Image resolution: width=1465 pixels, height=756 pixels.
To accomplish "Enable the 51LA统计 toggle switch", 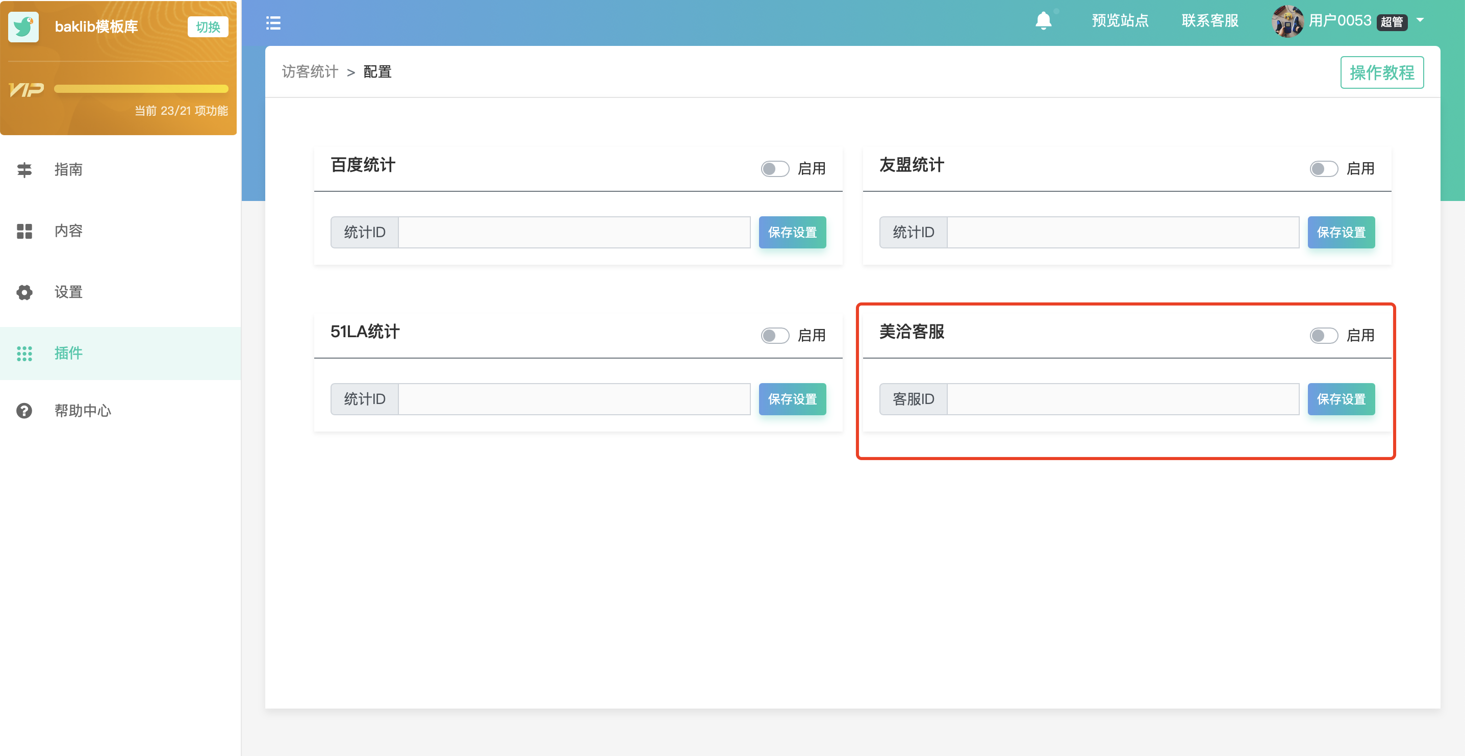I will point(775,335).
